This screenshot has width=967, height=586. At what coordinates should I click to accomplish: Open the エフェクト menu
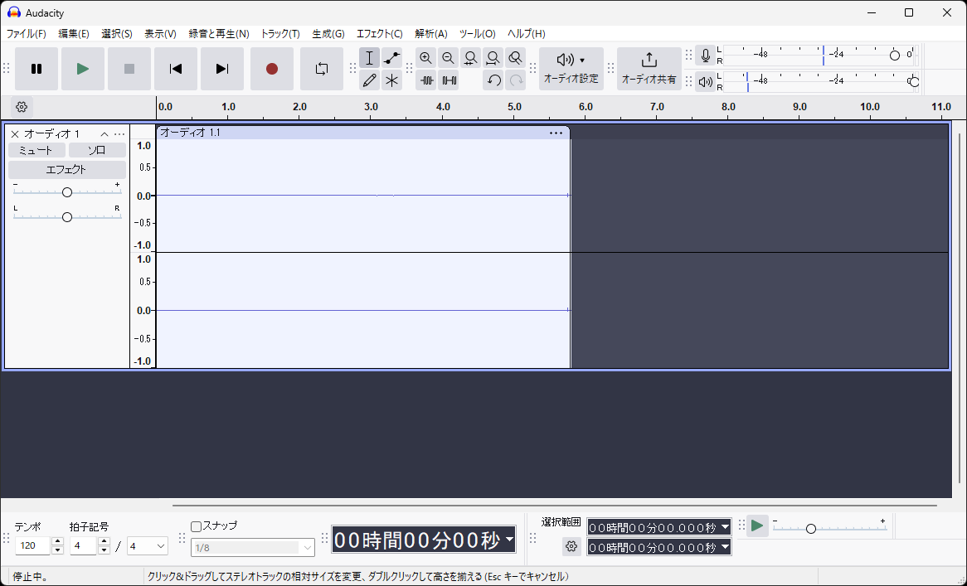379,34
